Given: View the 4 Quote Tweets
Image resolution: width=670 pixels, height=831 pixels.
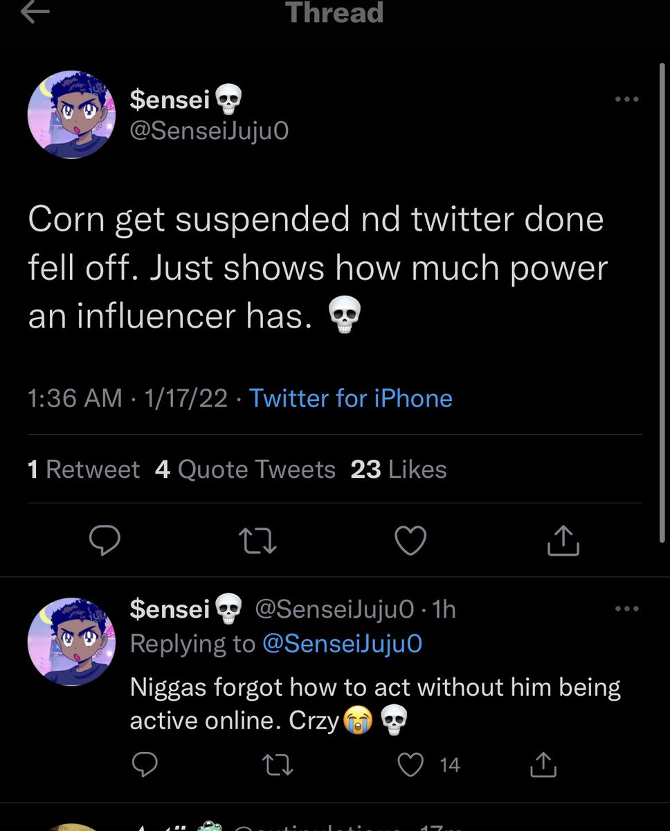Looking at the screenshot, I should click(x=245, y=470).
